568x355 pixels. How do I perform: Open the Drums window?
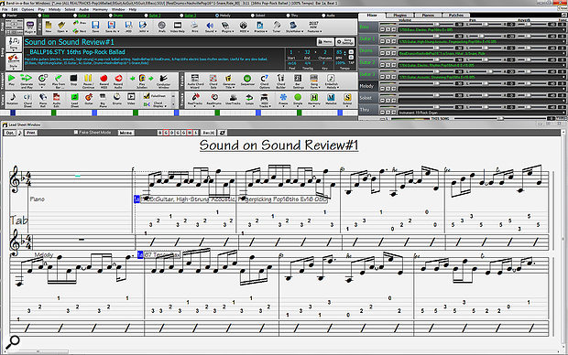(x=116, y=99)
